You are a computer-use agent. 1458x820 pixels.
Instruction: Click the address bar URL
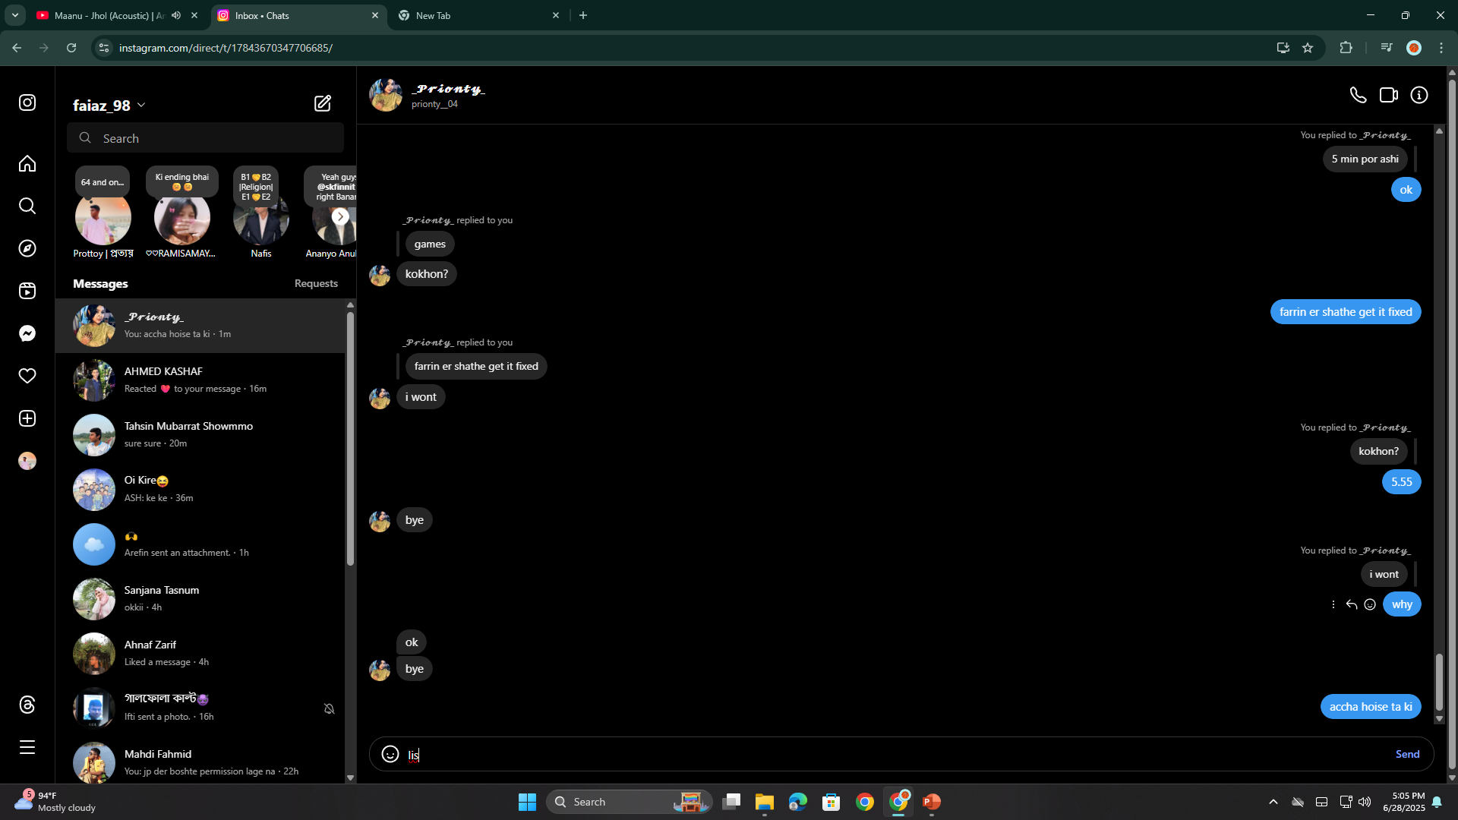click(226, 48)
